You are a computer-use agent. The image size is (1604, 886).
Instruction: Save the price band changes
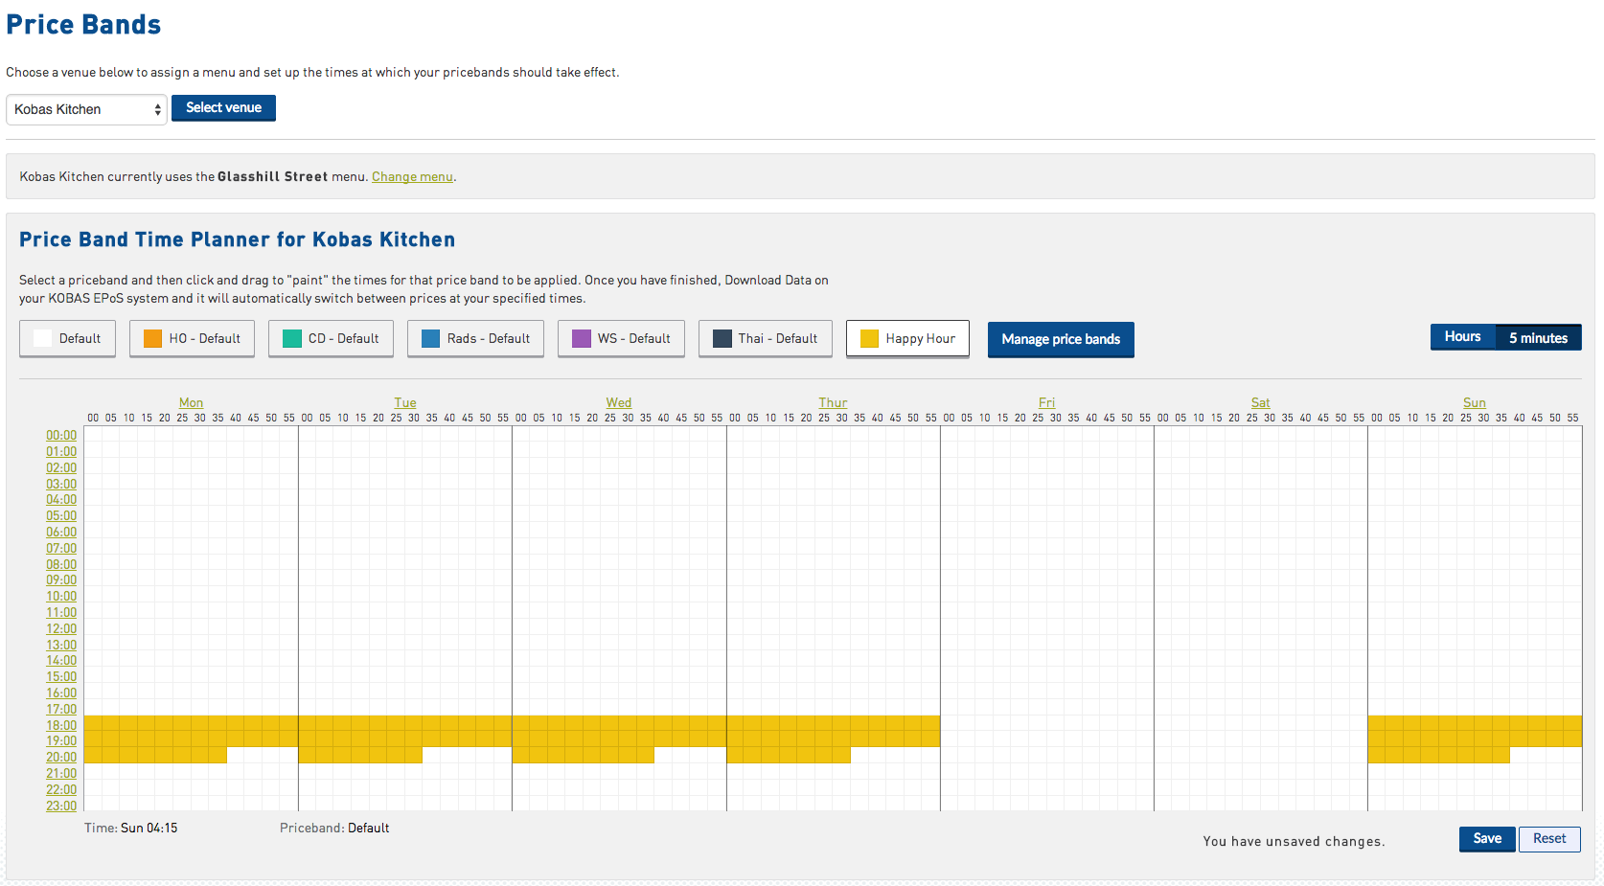pyautogui.click(x=1487, y=839)
